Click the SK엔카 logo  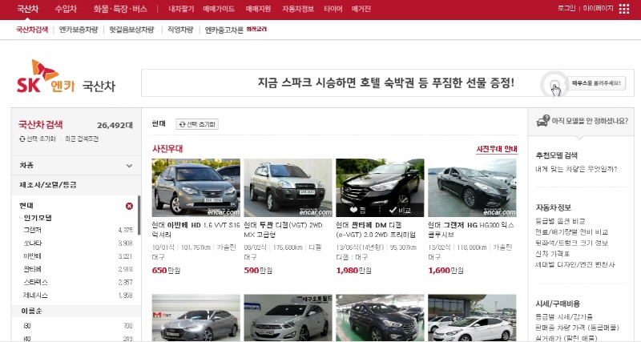46,76
